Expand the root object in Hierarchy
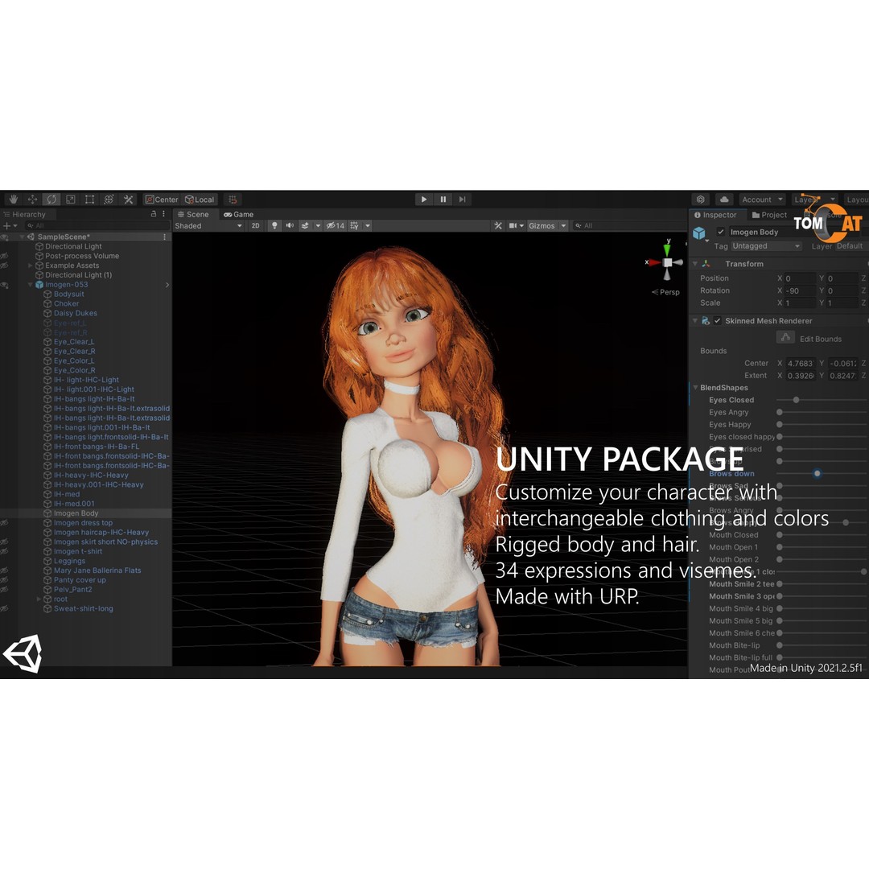Image resolution: width=869 pixels, height=869 pixels. tap(39, 599)
